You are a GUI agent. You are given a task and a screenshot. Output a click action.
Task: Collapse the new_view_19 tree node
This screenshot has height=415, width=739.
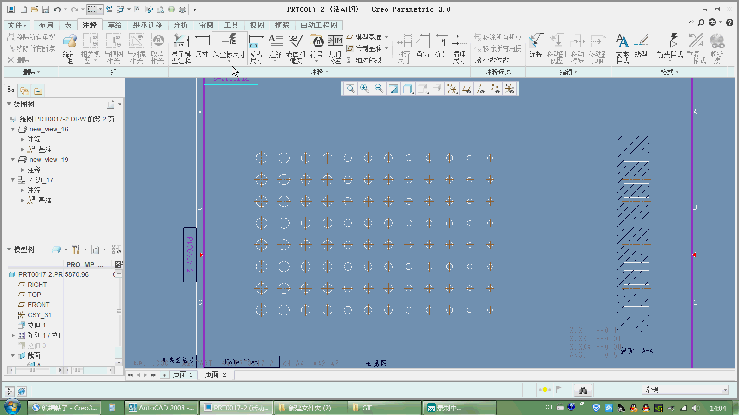13,160
